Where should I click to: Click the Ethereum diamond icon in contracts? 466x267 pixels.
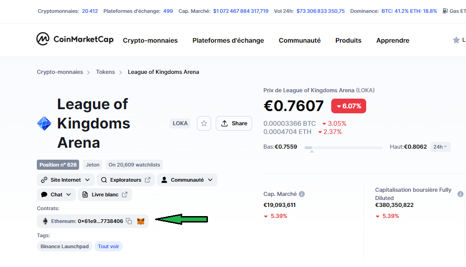tap(45, 221)
